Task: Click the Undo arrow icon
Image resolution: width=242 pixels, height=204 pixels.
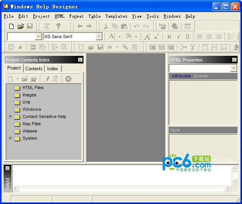Action: [x=137, y=27]
